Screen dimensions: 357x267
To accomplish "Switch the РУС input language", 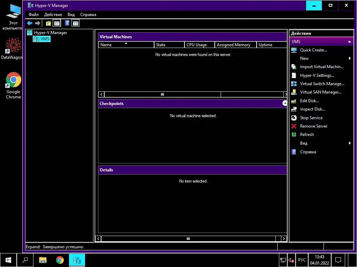I will pyautogui.click(x=302, y=260).
